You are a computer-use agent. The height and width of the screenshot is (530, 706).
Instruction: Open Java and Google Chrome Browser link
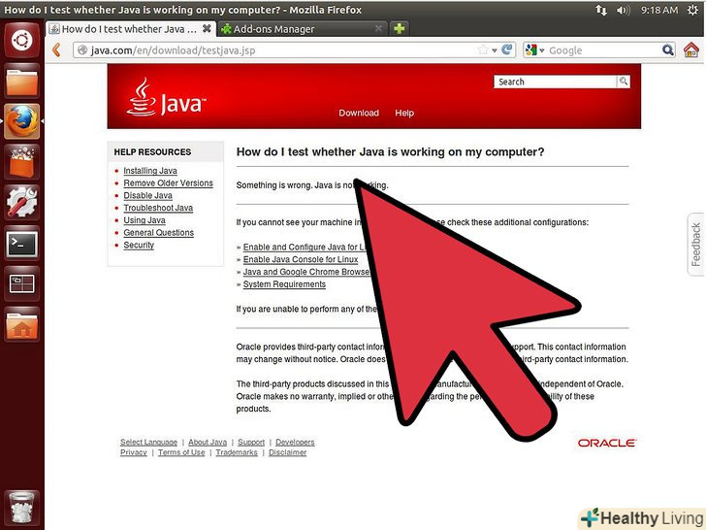306,272
